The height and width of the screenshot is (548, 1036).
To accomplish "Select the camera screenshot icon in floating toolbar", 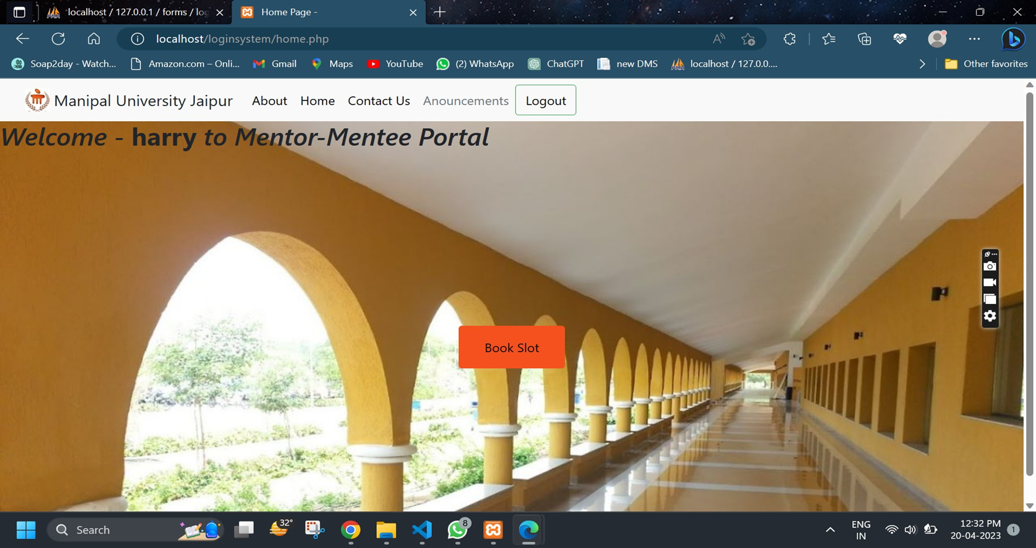I will click(990, 266).
